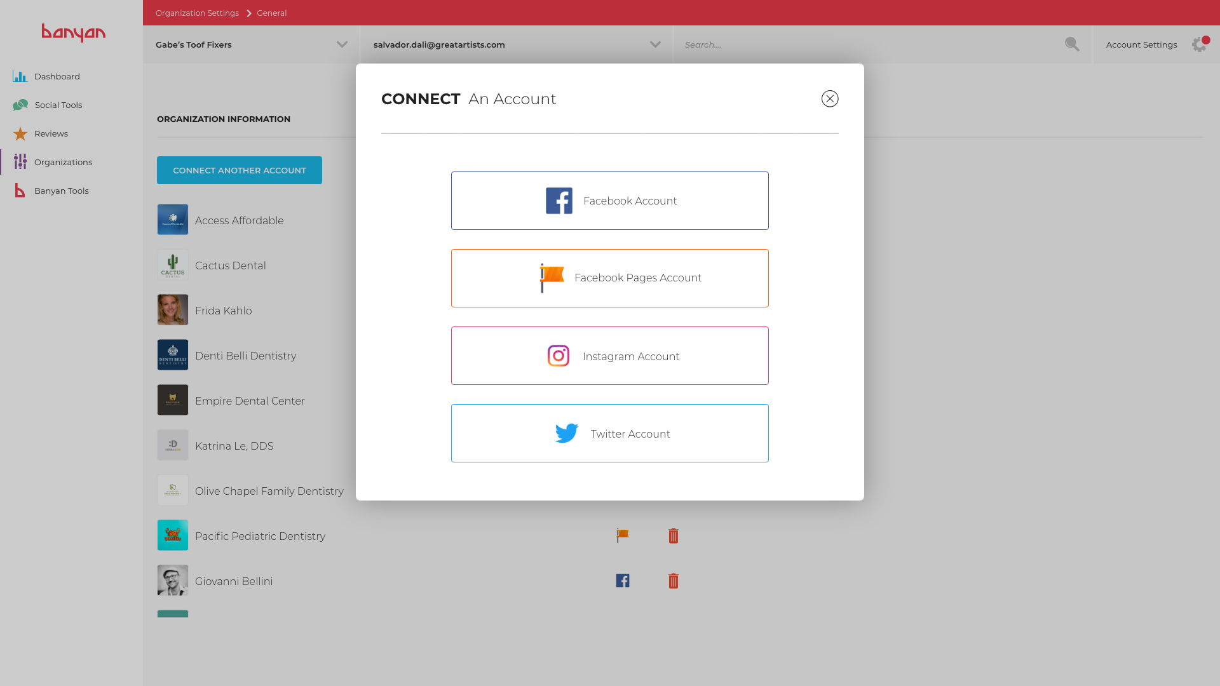
Task: Choose the Facebook Pages Account option
Action: tap(610, 278)
